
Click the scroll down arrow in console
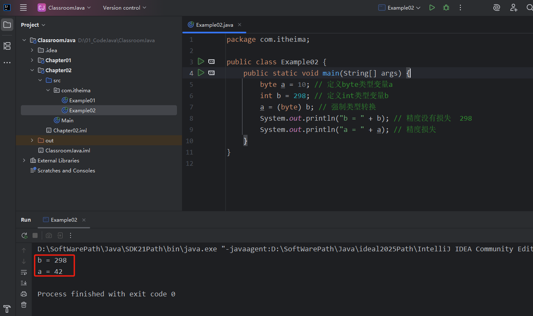24,261
